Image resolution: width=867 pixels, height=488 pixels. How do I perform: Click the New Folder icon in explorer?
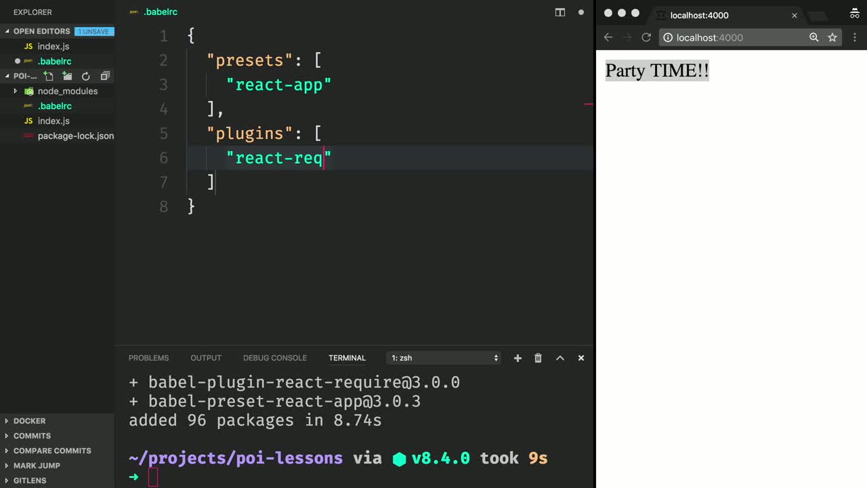click(x=67, y=76)
